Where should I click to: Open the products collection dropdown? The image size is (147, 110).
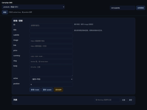pyautogui.click(x=33, y=7)
